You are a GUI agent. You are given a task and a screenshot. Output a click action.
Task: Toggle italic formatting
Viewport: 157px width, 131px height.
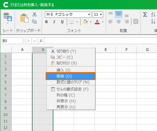(54, 22)
